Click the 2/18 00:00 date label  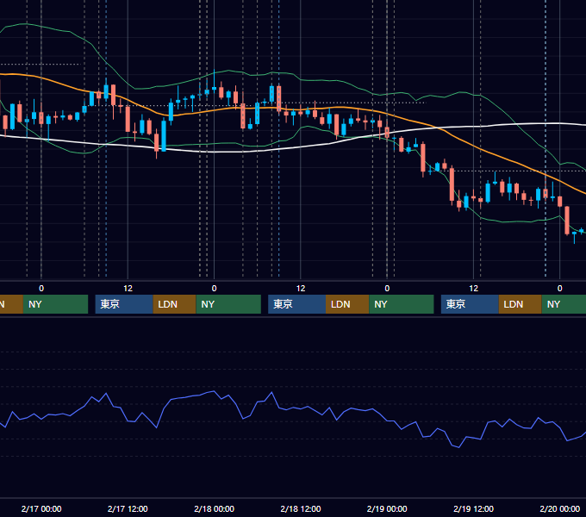click(214, 508)
